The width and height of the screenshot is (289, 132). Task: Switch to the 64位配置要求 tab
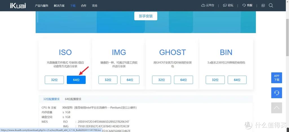[73, 99]
